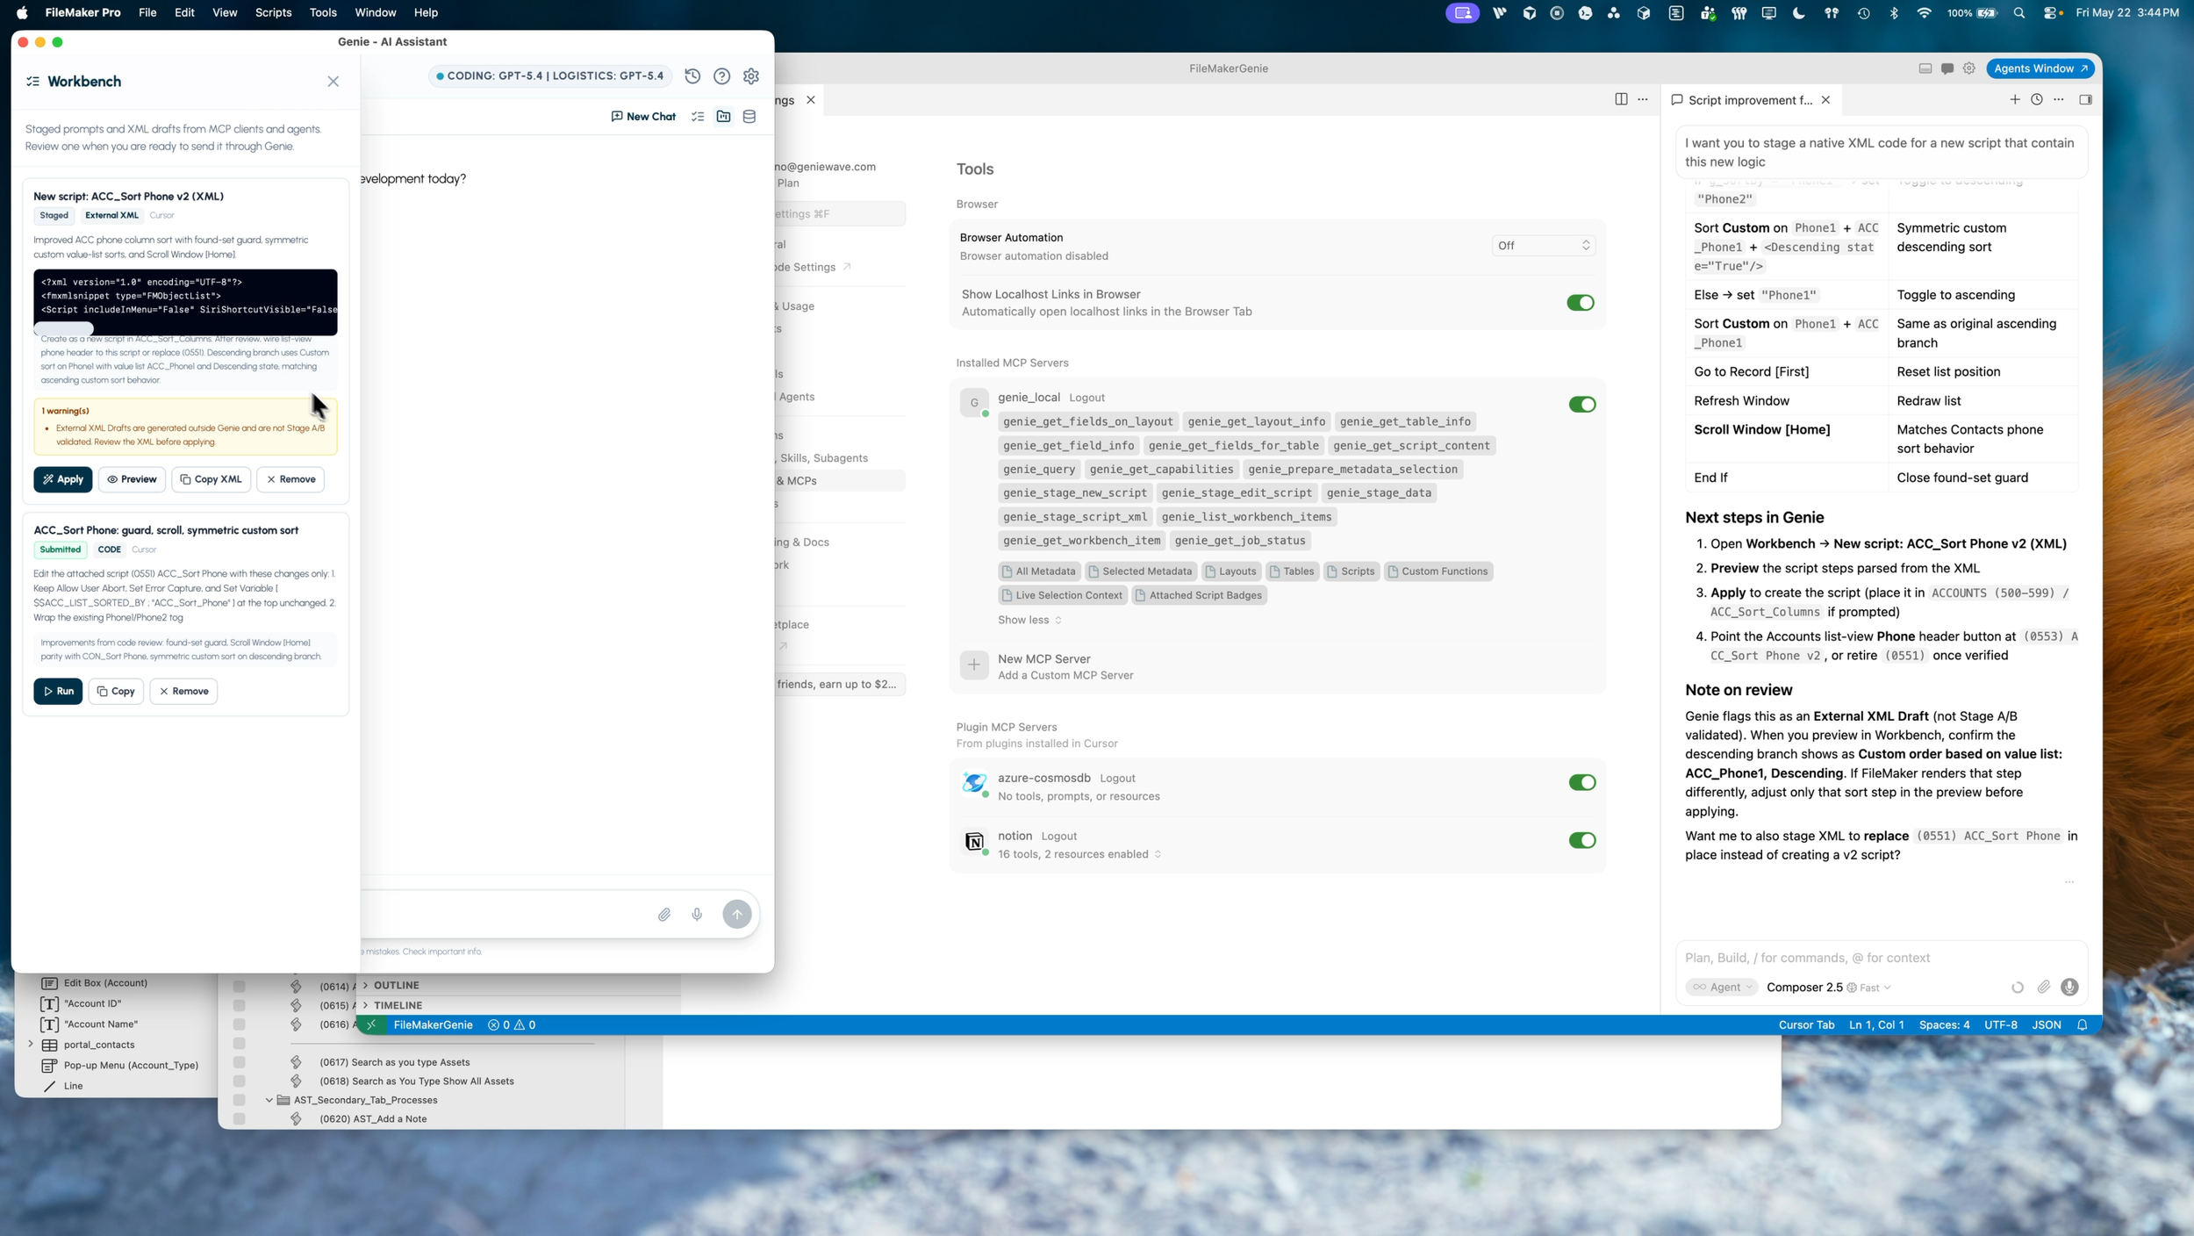Image resolution: width=2194 pixels, height=1236 pixels.
Task: Open Cursor settings gear in title bar
Action: click(x=1968, y=68)
